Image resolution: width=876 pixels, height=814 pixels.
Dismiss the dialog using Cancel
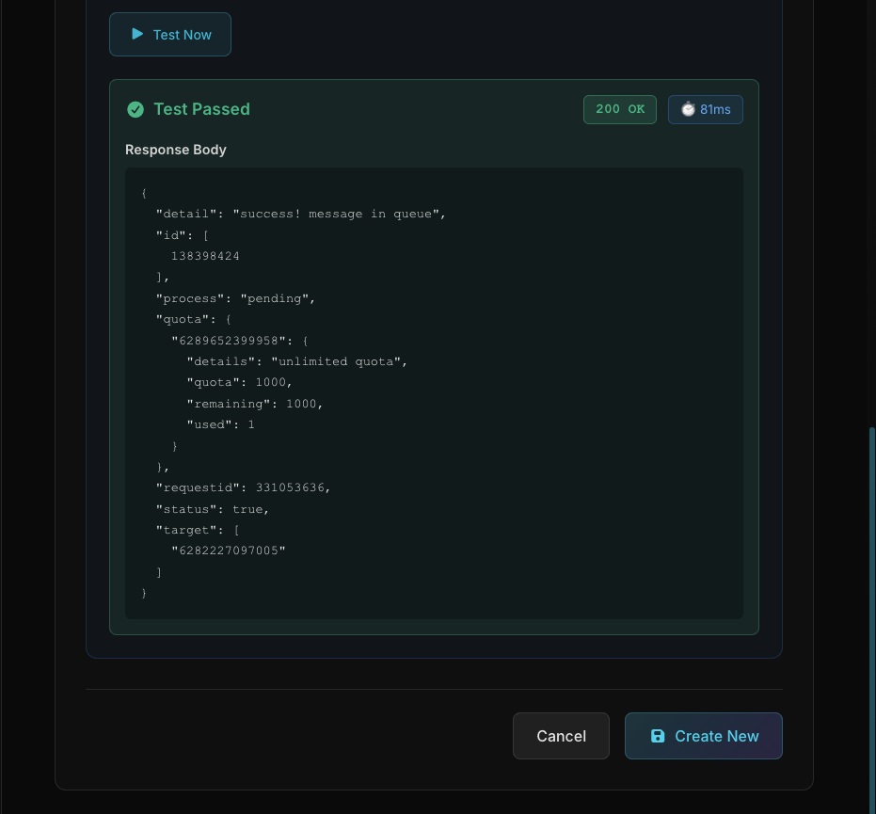561,736
